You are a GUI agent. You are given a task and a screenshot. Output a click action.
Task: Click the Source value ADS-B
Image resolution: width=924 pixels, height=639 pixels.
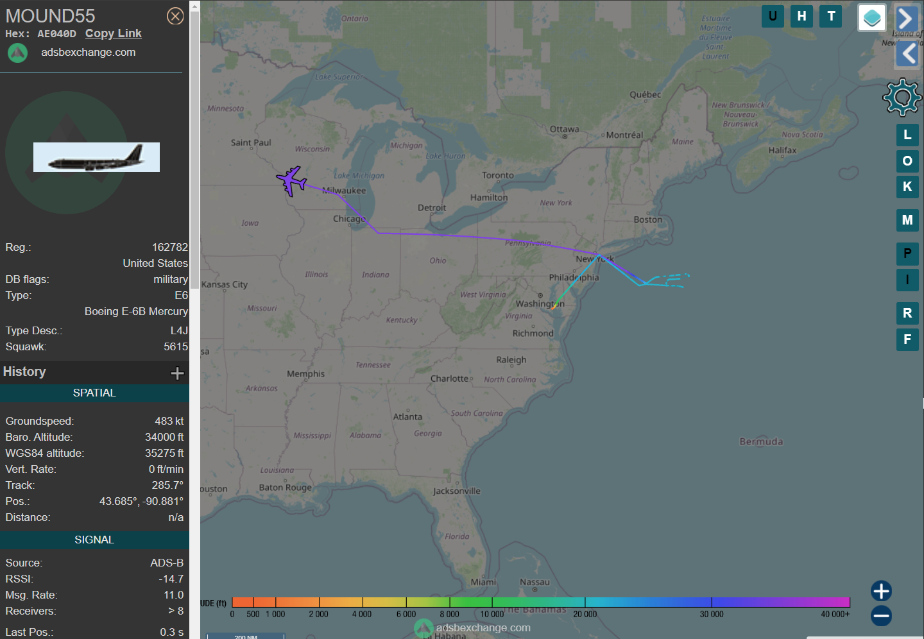point(167,563)
